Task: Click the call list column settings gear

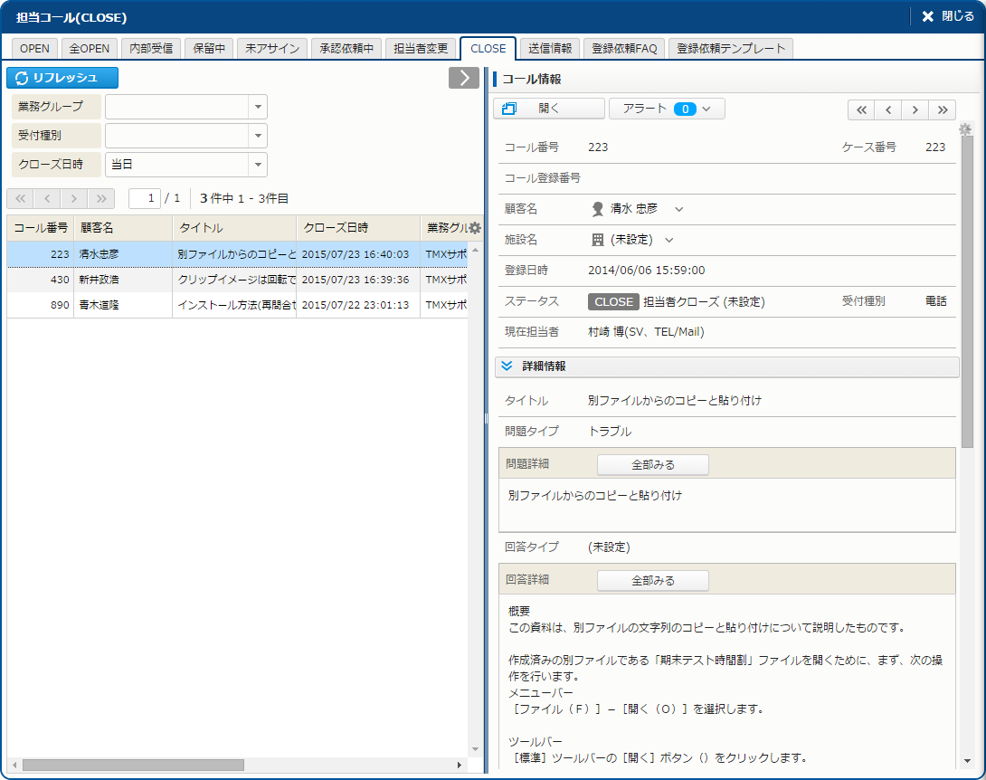Action: (474, 228)
